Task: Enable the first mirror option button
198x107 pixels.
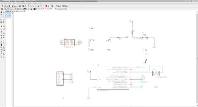Action: tap(34, 9)
